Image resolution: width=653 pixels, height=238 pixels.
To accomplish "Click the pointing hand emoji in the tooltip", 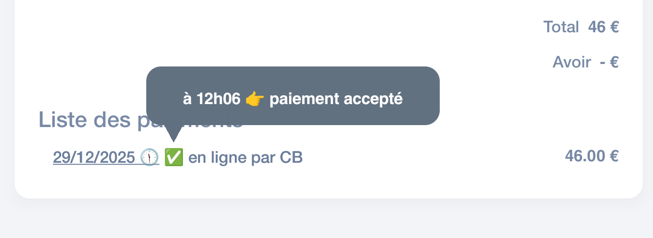I will (255, 99).
